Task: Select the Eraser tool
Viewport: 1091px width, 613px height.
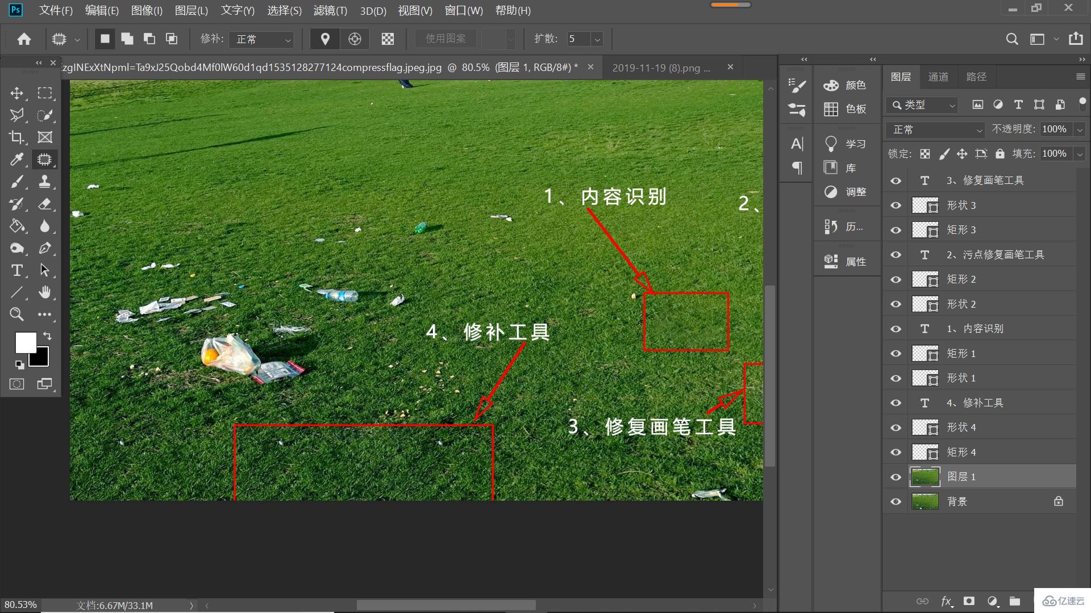Action: click(x=44, y=204)
